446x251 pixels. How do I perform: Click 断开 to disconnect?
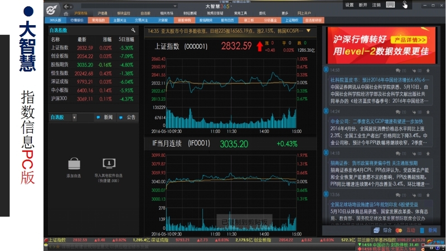pyautogui.click(x=363, y=5)
